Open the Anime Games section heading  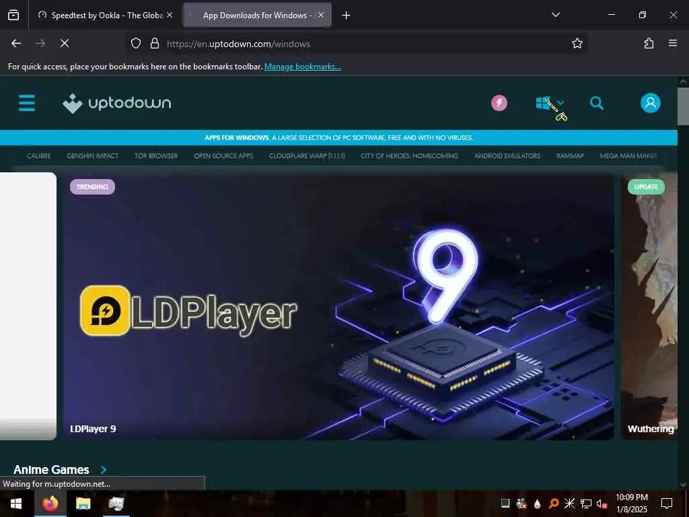coord(51,469)
